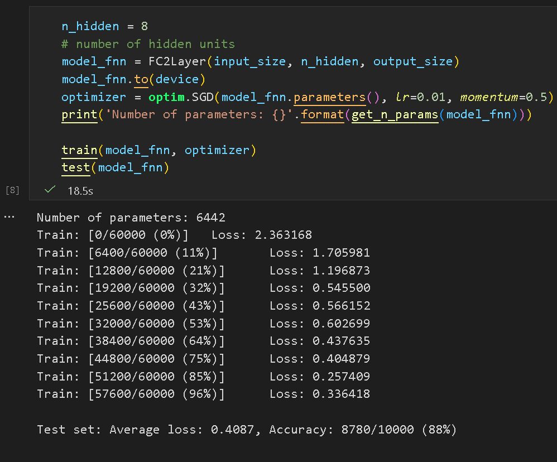
Task: Click the 18.5s execution time label
Action: (80, 191)
